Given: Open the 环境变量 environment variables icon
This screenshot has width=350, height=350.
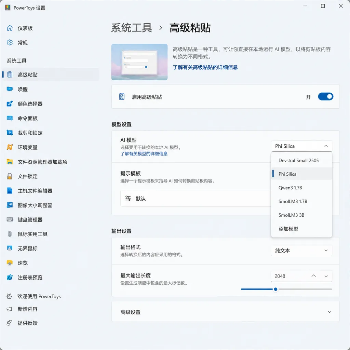Looking at the screenshot, I should pos(10,147).
